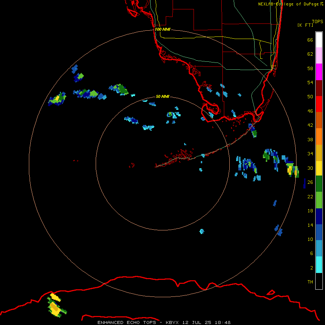Click the cyan 10 kft legend swatch
Viewport: 325px width, 325px height.
319,265
